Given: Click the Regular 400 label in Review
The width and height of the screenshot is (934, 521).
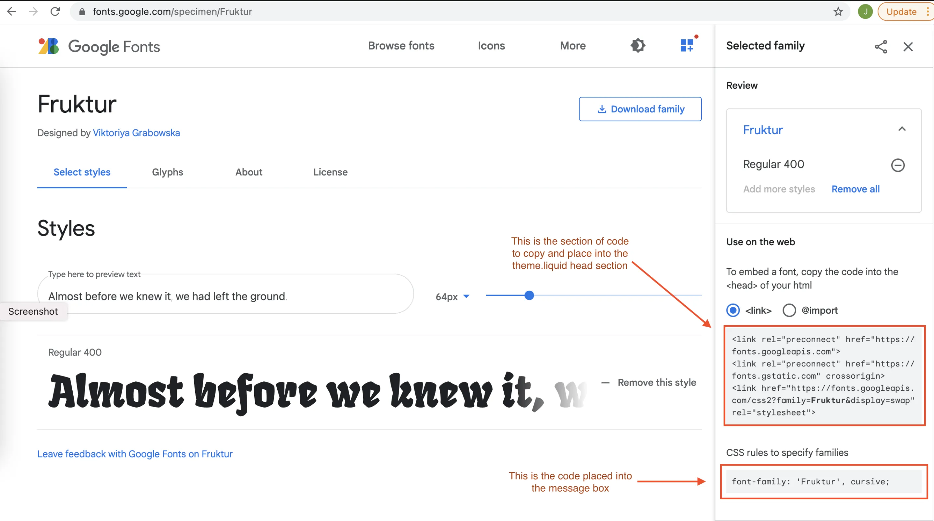Looking at the screenshot, I should click(773, 165).
